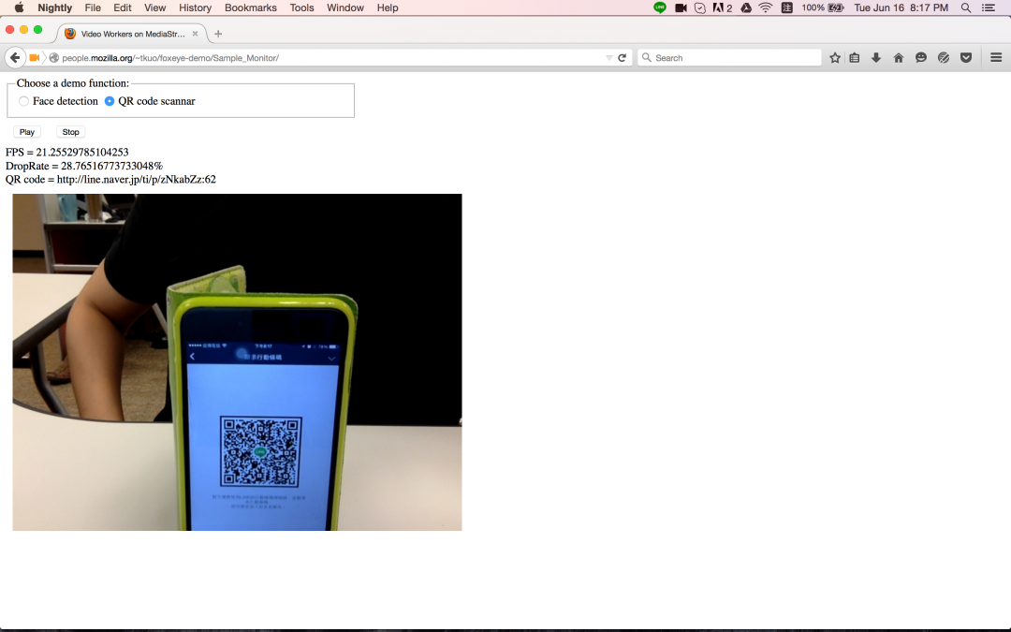
Task: Go back with the browser back arrow
Action: tap(15, 58)
